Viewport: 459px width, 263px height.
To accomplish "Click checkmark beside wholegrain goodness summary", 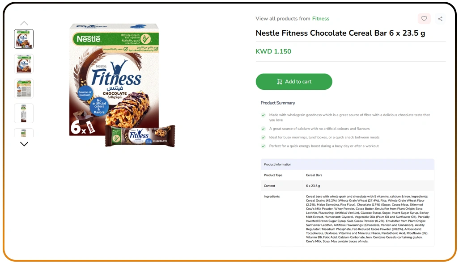I will coord(263,115).
